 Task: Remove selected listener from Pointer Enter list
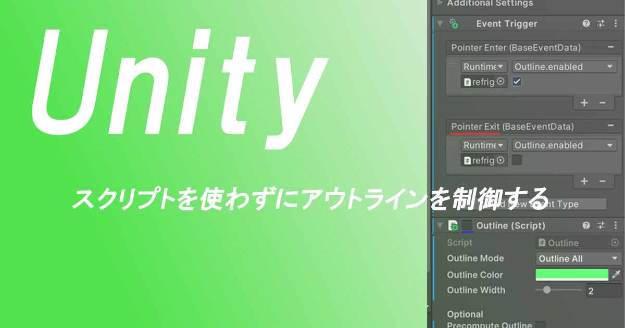(603, 103)
